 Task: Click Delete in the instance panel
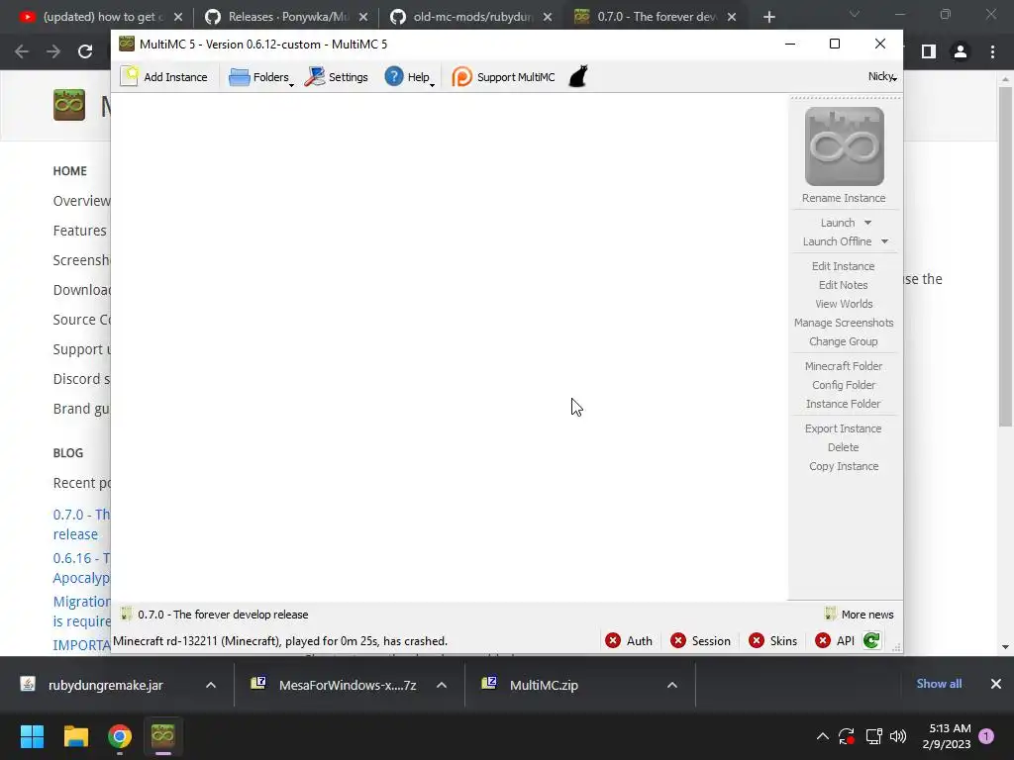coord(844,447)
